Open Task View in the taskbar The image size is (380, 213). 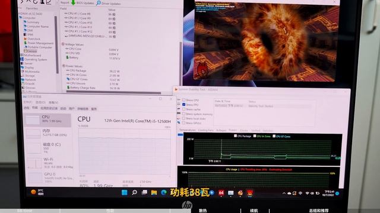click(144, 192)
